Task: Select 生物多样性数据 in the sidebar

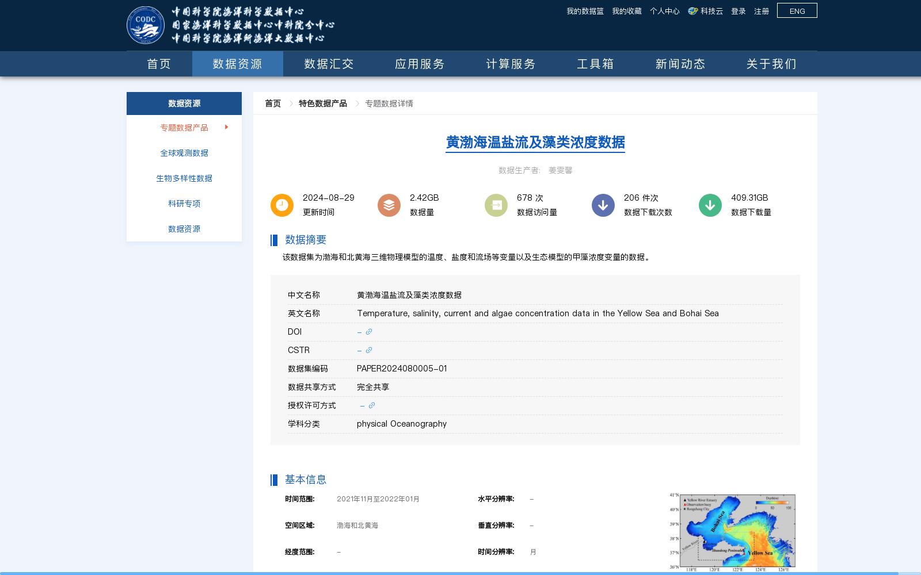Action: [x=184, y=178]
